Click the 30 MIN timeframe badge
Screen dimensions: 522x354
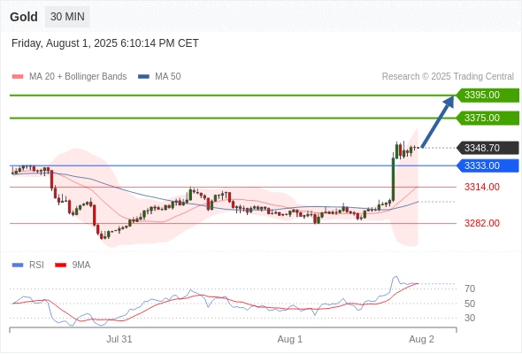[x=67, y=17]
